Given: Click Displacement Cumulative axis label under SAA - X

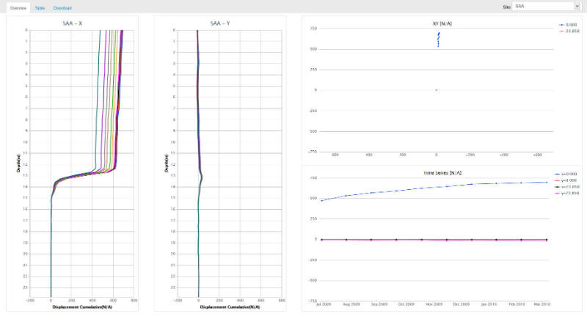Looking at the screenshot, I should pyautogui.click(x=82, y=307).
